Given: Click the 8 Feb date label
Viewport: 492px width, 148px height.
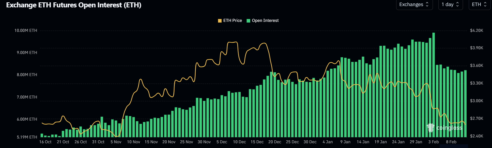Looking at the screenshot, I should [x=451, y=142].
